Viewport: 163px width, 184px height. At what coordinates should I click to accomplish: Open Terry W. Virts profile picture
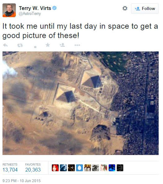[9, 10]
